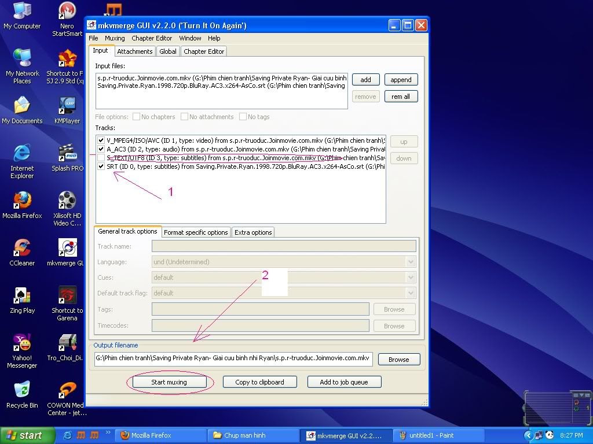Viewport: 593px width, 444px height.
Task: Click the Windows start button
Action: [x=27, y=435]
